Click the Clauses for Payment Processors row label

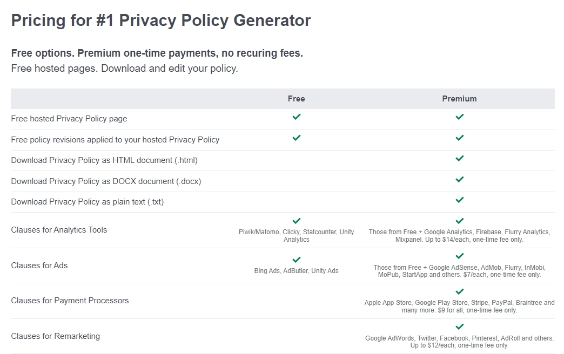(70, 301)
